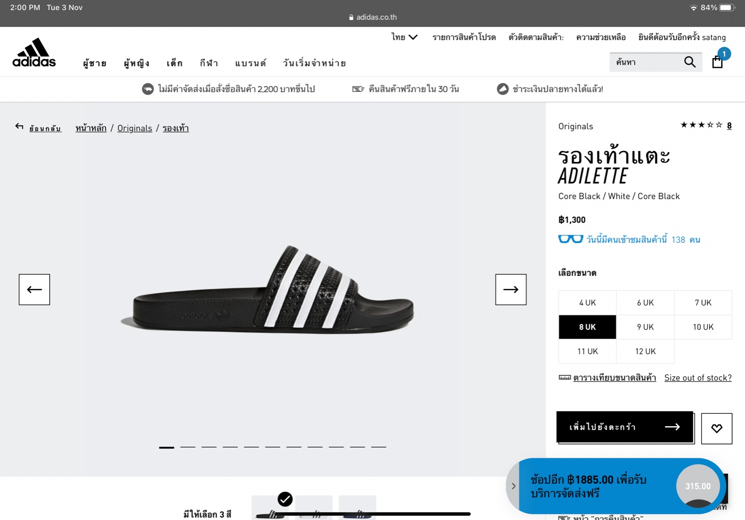Expand the ไทย language dropdown
This screenshot has height=520, width=745.
click(x=404, y=37)
